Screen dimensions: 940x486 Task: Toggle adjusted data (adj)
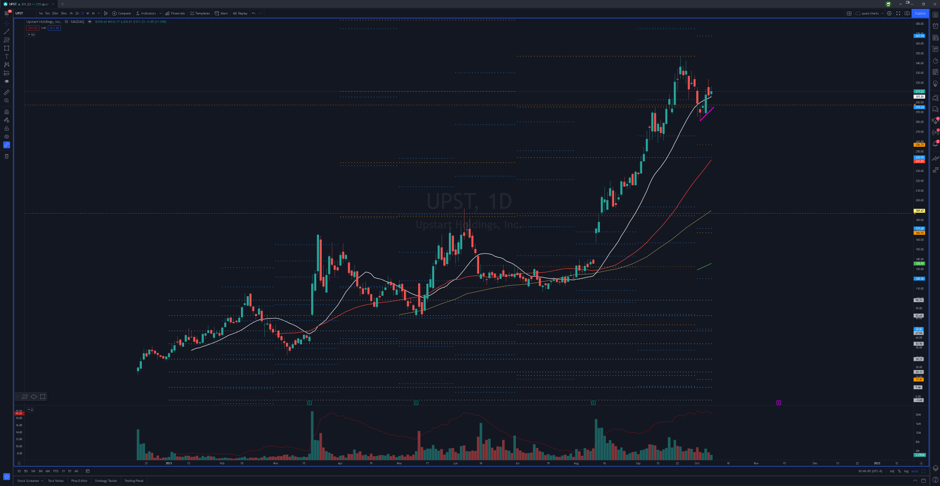click(x=892, y=471)
